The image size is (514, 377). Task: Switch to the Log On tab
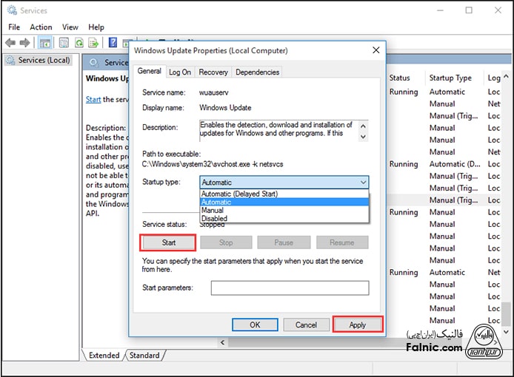[x=179, y=72]
